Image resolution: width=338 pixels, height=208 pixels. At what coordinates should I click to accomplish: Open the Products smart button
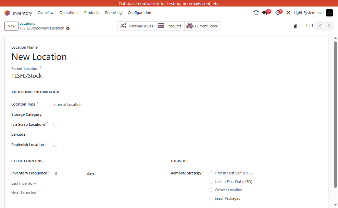click(170, 26)
